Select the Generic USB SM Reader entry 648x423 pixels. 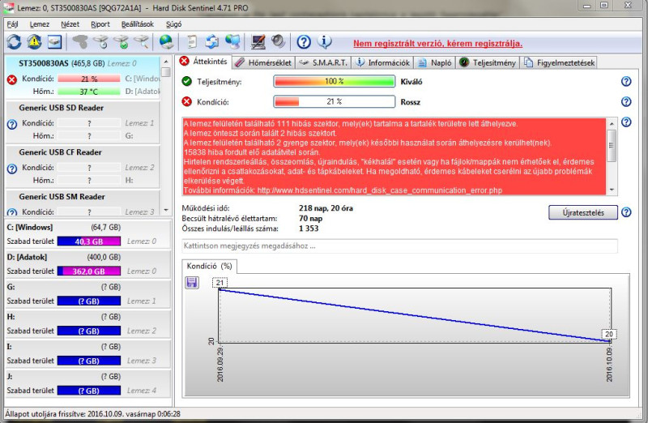pyautogui.click(x=83, y=203)
